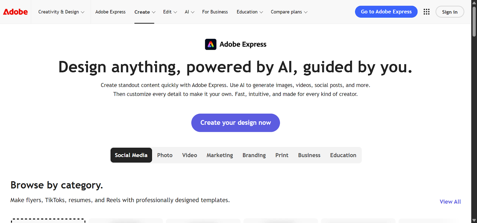Switch to the Branding tab

(x=254, y=155)
